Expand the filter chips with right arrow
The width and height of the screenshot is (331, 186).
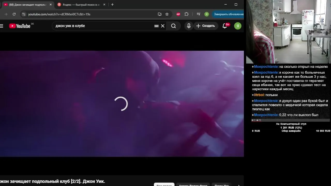click(x=239, y=185)
